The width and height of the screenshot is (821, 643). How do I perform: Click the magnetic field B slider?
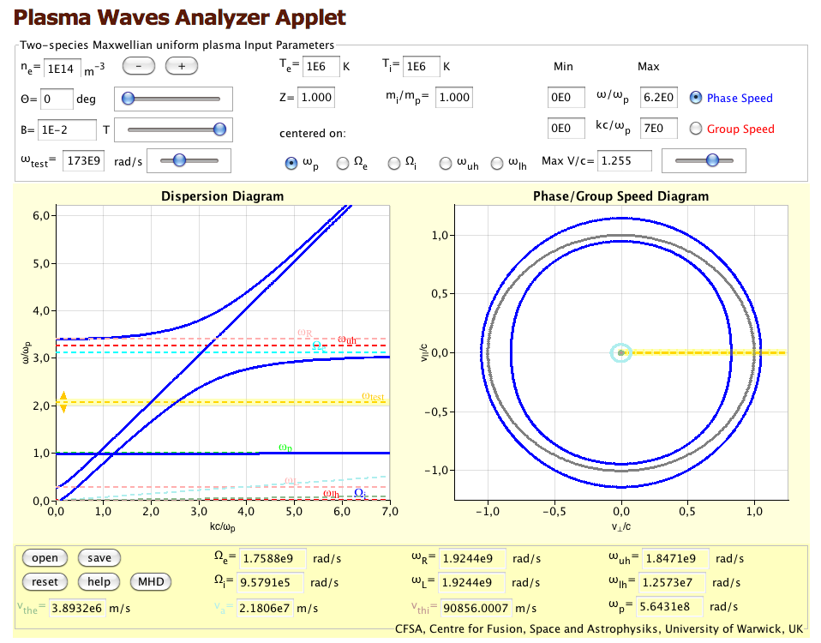(x=175, y=129)
